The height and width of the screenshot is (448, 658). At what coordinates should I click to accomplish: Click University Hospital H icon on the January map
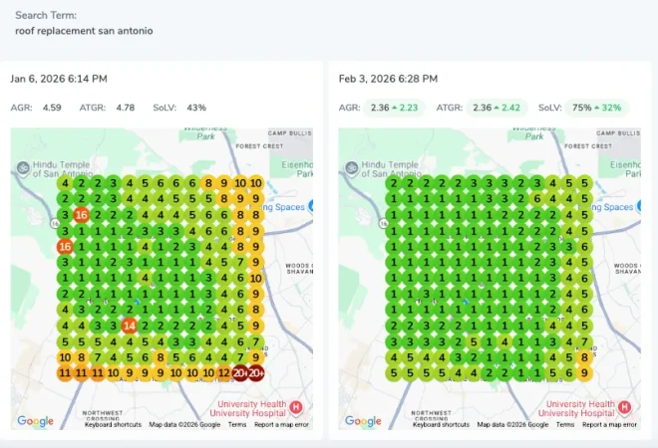(x=296, y=406)
